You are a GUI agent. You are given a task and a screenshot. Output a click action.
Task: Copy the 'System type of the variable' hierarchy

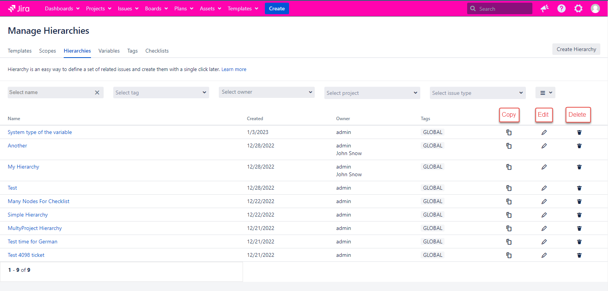[x=509, y=132]
